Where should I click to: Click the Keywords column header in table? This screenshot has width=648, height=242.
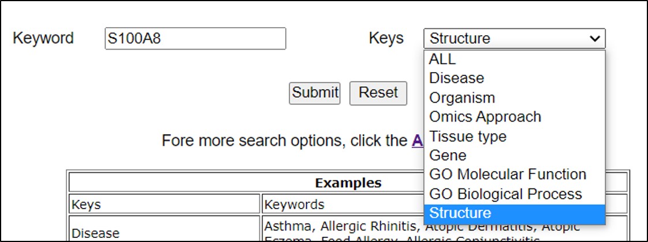(294, 204)
